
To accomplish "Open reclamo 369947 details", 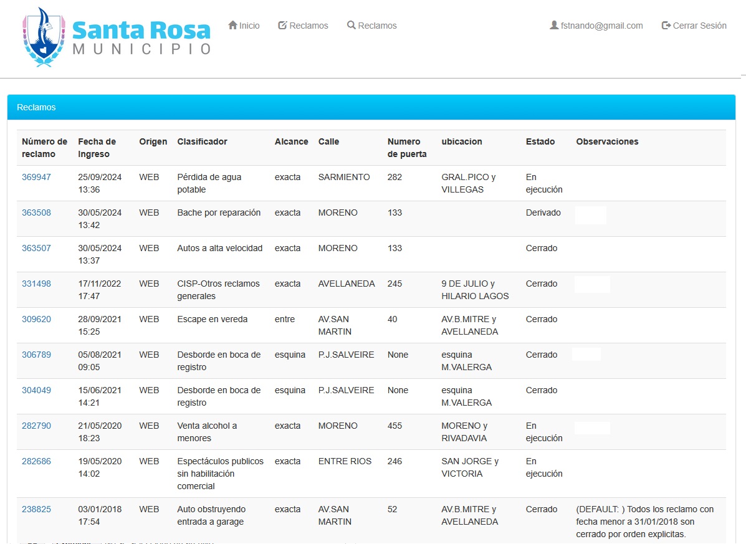I will click(36, 176).
